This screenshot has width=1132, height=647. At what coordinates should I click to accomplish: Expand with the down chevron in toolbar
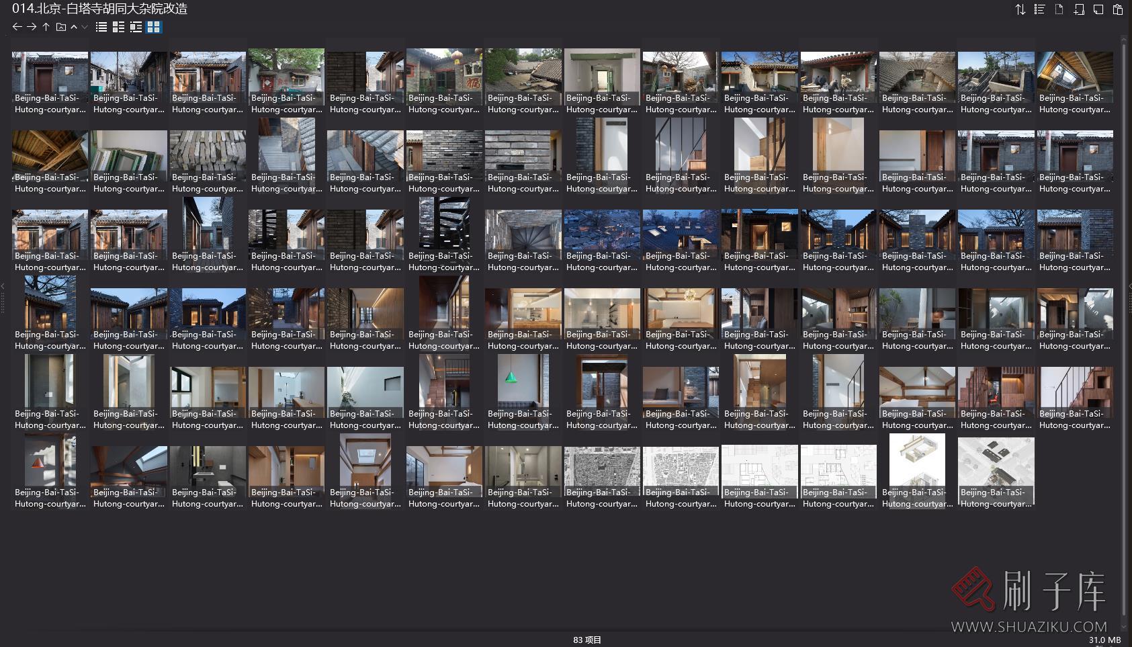point(84,27)
